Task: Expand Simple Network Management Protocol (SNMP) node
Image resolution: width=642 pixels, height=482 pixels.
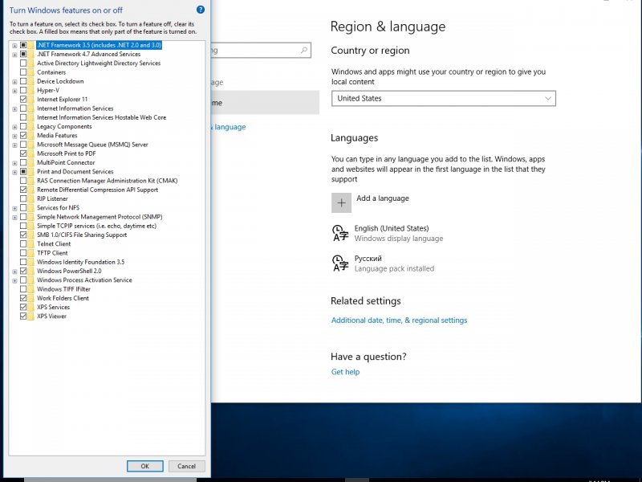Action: [x=14, y=217]
